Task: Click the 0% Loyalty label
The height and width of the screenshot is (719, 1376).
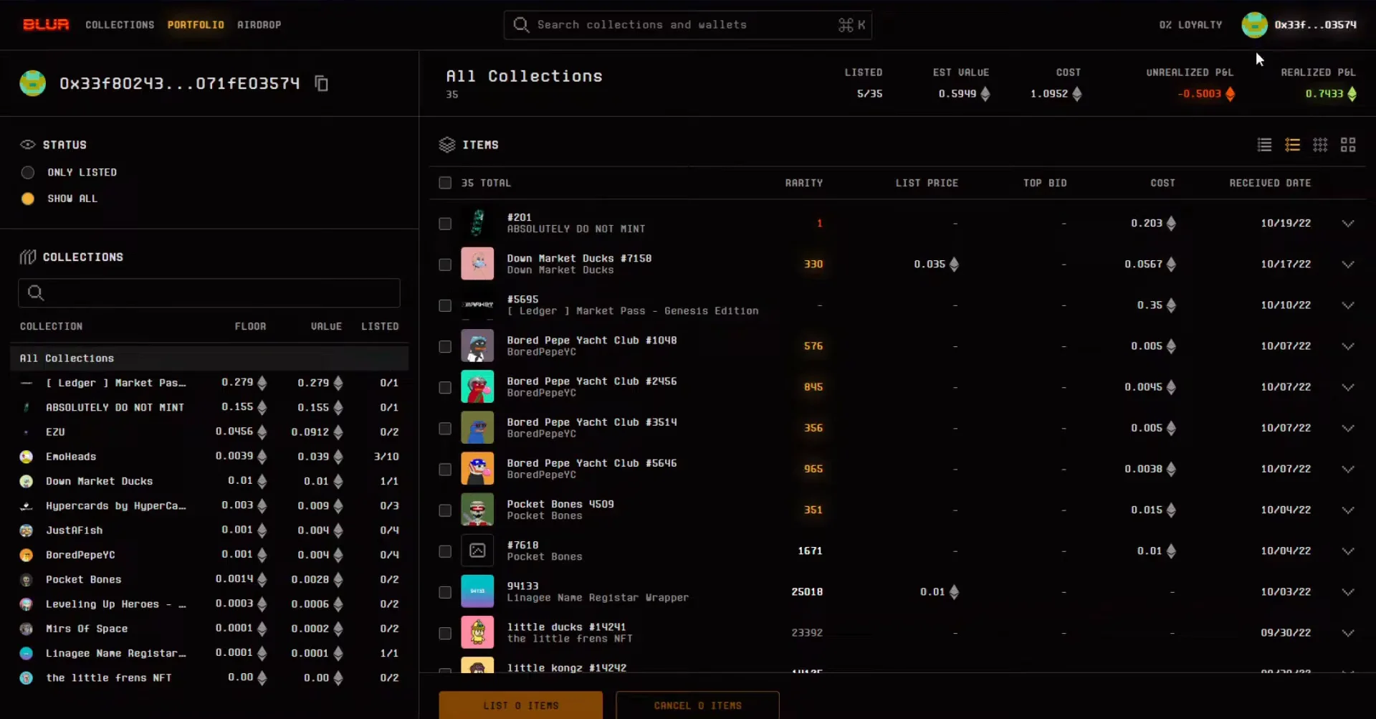Action: click(1190, 25)
